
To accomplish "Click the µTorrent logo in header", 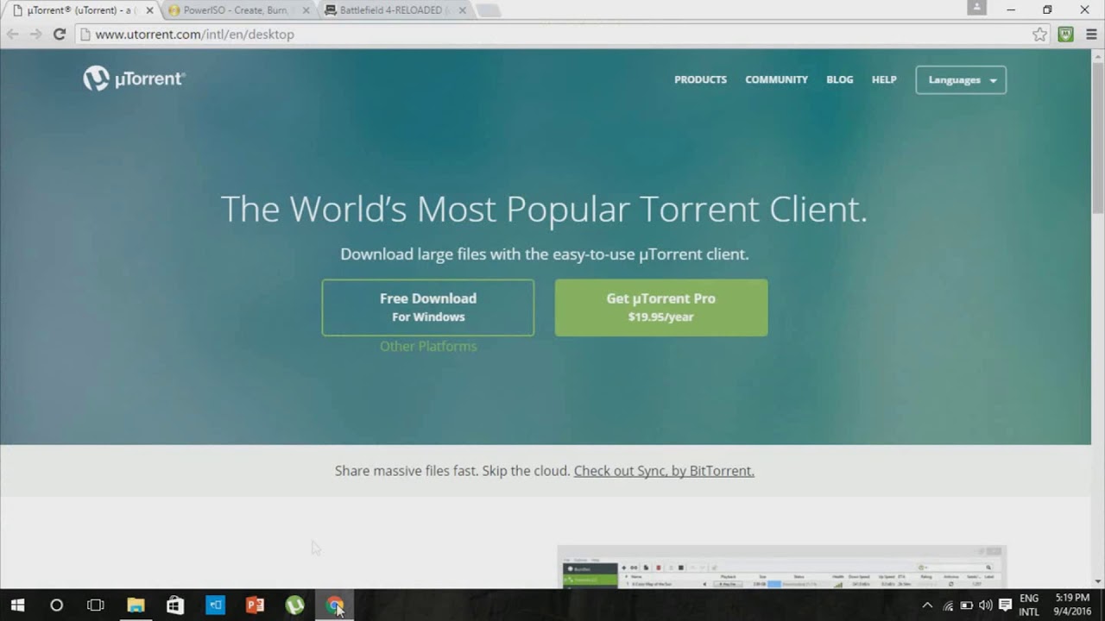I will point(134,78).
